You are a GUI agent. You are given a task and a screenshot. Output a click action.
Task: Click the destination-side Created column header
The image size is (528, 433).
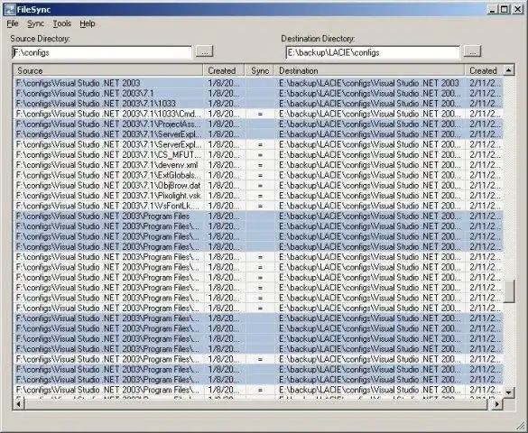coord(484,70)
